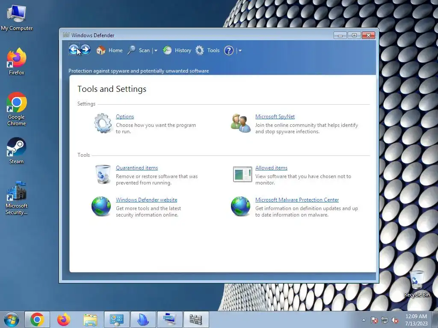This screenshot has width=438, height=328.
Task: Open the Quarantined items link
Action: (137, 168)
